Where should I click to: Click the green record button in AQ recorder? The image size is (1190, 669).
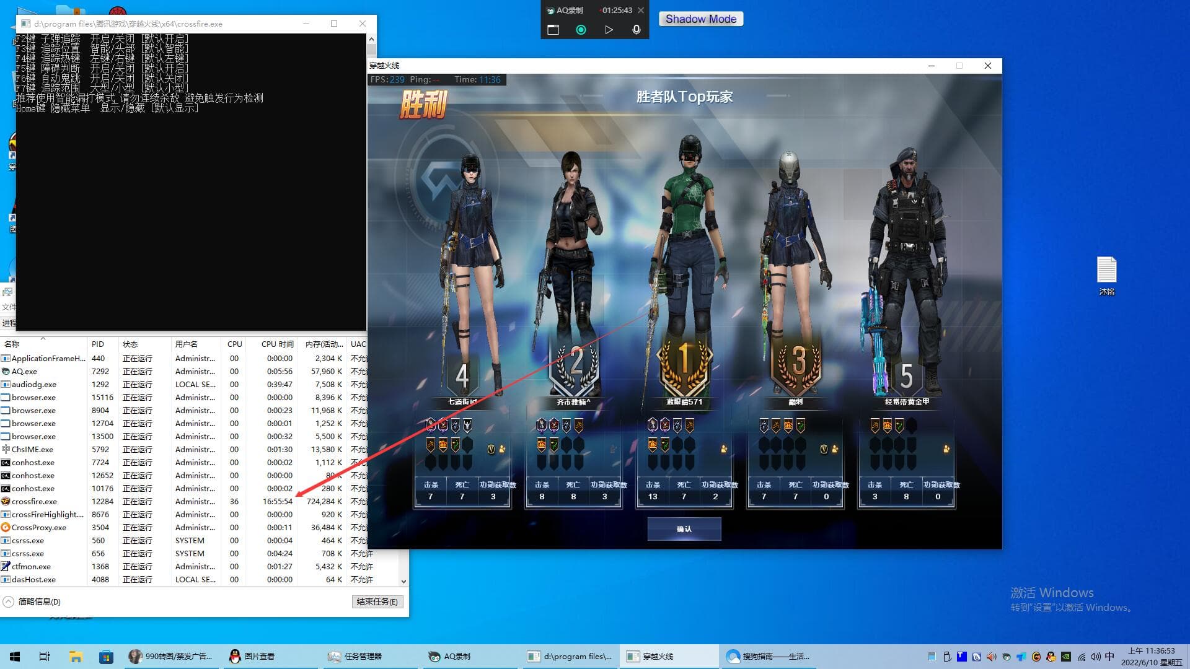tap(581, 29)
